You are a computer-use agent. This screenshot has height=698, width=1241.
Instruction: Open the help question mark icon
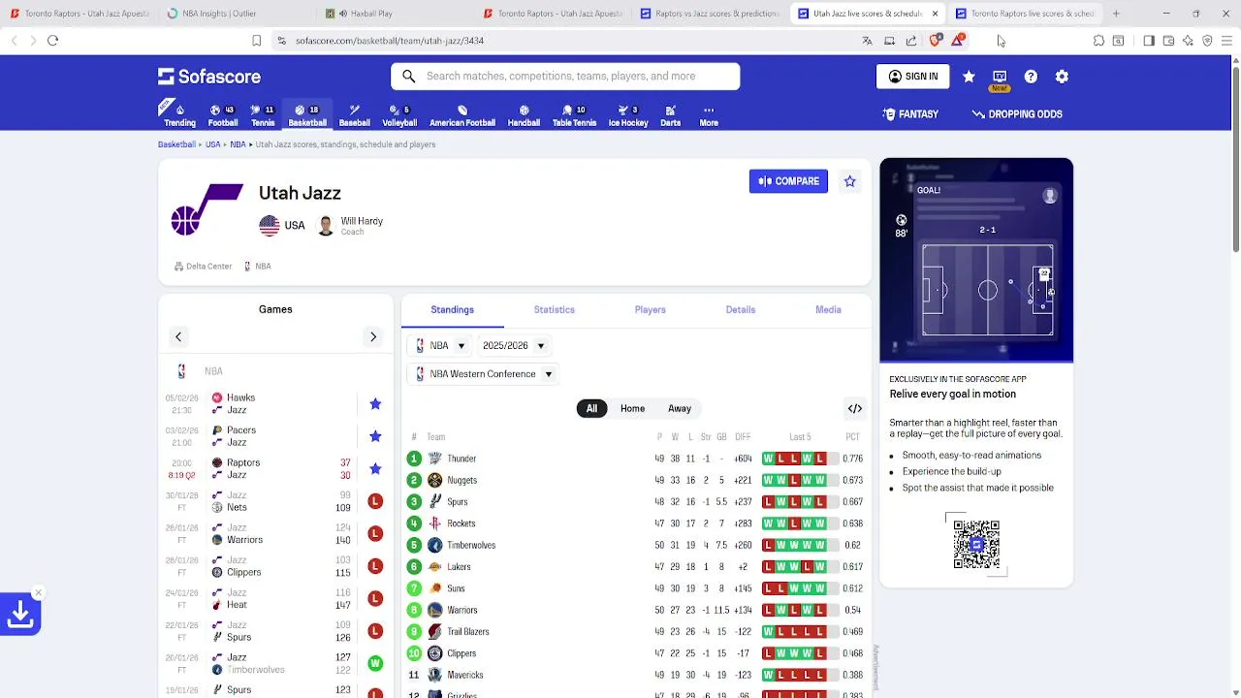click(x=1031, y=77)
